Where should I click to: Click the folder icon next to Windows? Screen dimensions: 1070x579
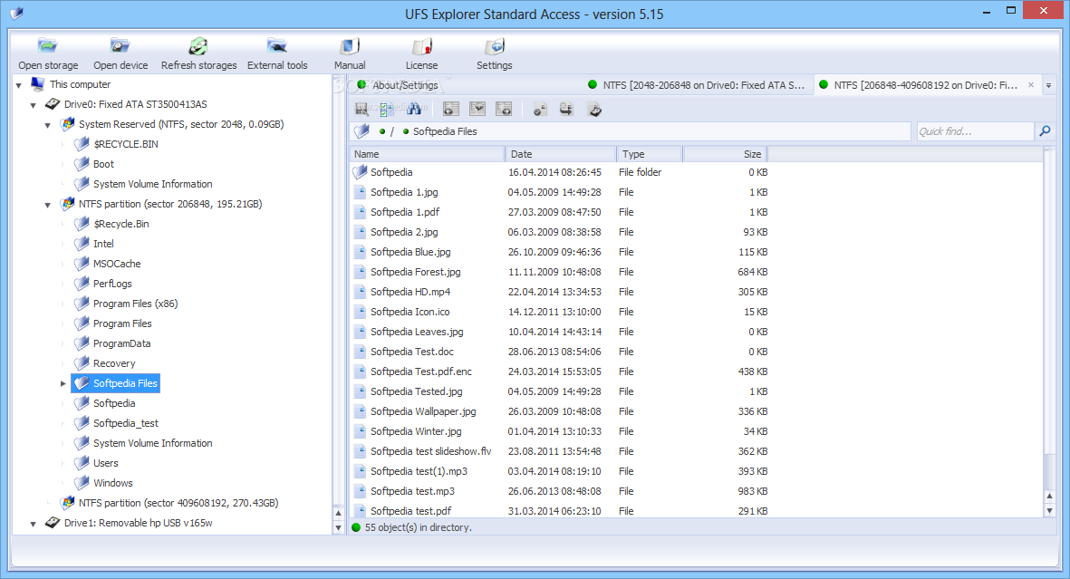[x=82, y=483]
